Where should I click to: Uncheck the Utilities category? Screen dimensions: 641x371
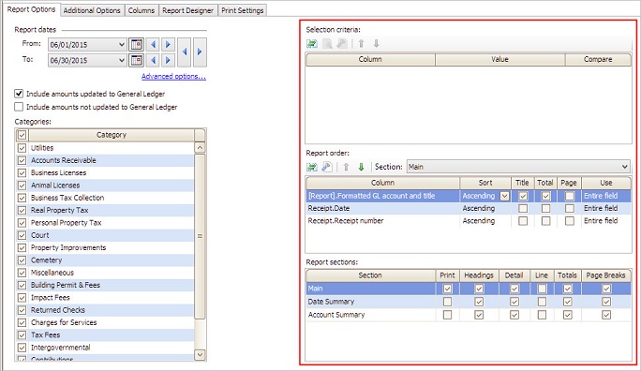[22, 148]
